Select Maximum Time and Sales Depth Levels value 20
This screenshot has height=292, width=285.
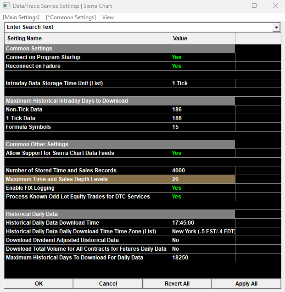click(x=203, y=179)
